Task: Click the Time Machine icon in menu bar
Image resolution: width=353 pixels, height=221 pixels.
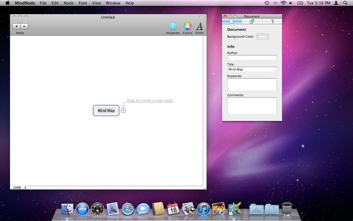Action: click(x=267, y=3)
